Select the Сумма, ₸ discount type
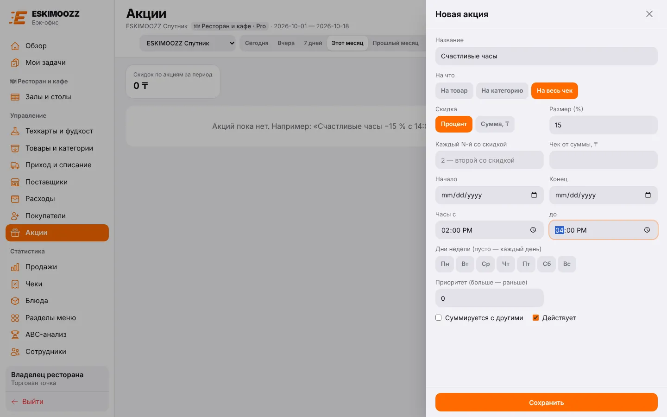The image size is (667, 417). click(x=495, y=124)
